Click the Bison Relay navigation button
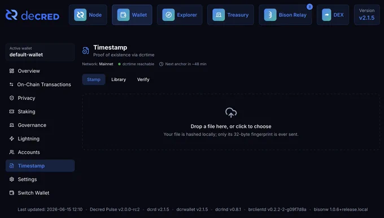Viewport: 384px width, 218px height. point(285,15)
